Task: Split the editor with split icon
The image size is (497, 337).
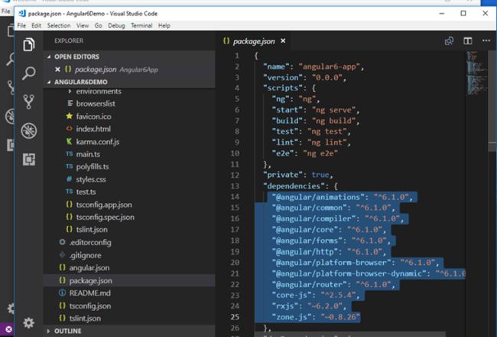Action: pyautogui.click(x=468, y=41)
